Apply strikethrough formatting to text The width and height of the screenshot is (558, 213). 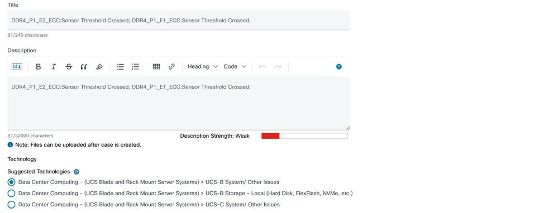[x=69, y=66]
